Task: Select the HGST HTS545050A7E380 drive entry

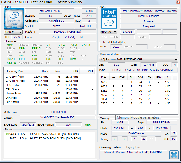Action: click(x=50, y=134)
